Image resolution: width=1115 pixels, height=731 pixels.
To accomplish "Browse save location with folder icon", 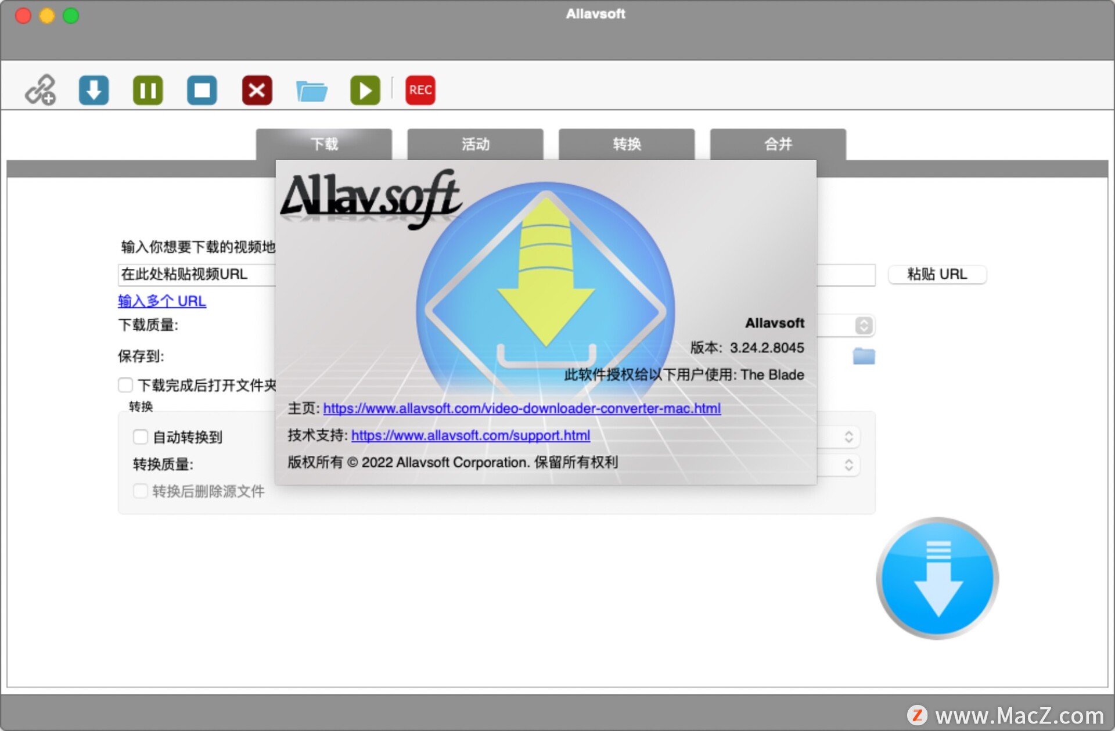I will (x=864, y=355).
